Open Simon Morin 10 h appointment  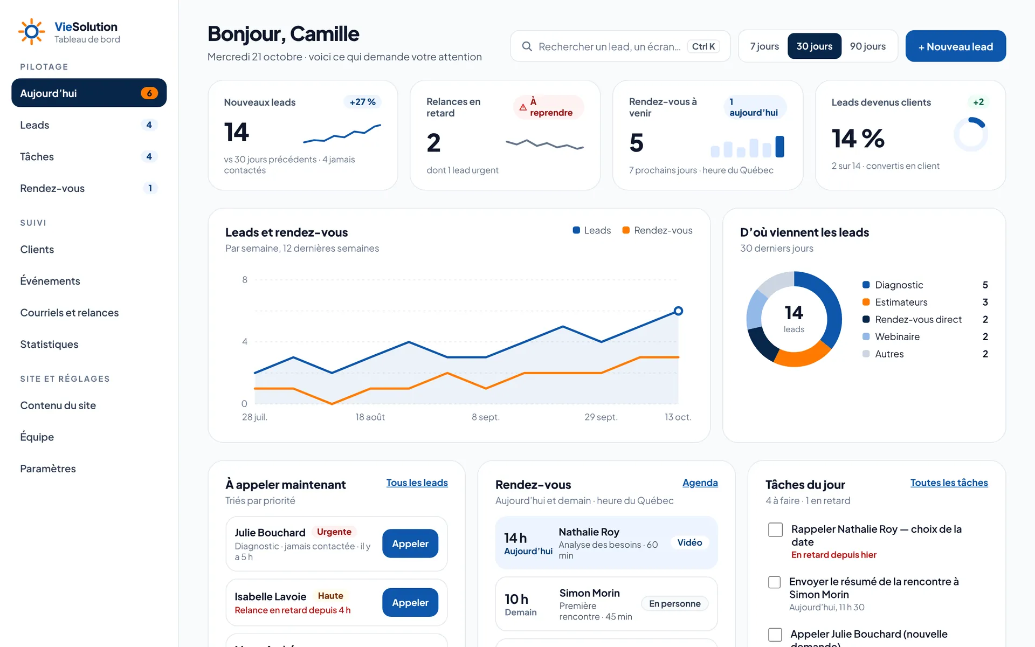[x=606, y=604]
